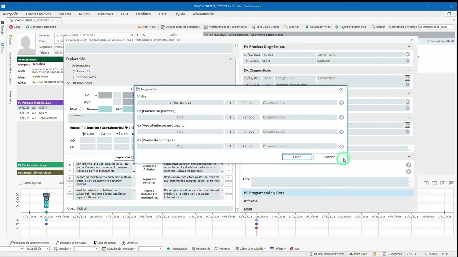The image size is (458, 257).
Task: Add the Px Propuesta quirúrgica row
Action: click(x=341, y=147)
